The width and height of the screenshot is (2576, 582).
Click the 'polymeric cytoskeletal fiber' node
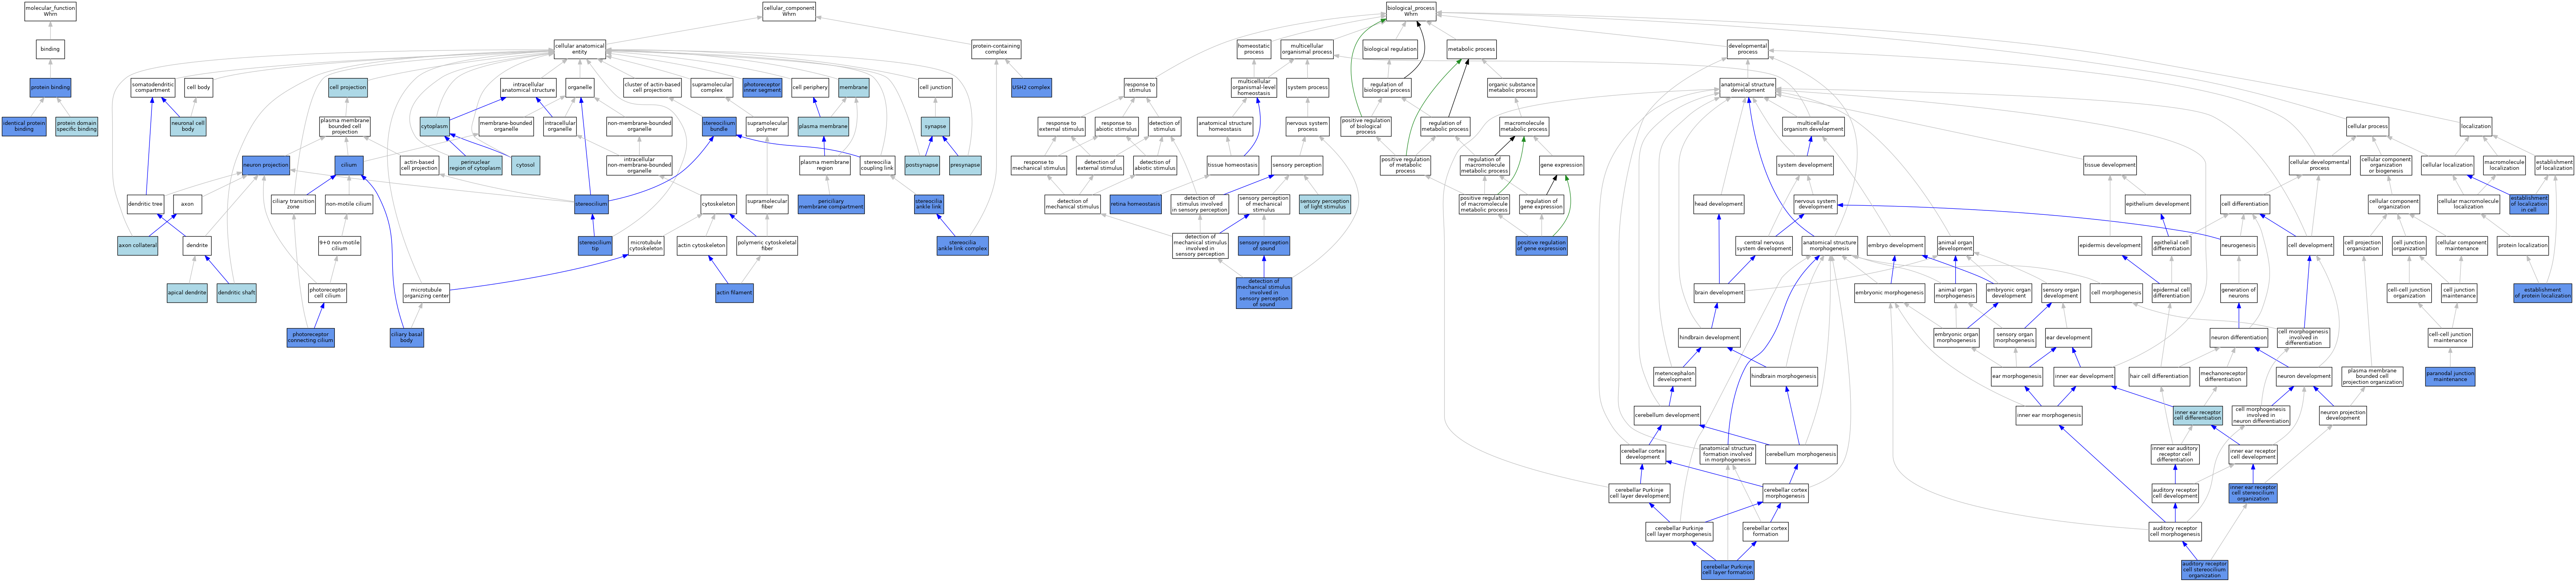767,245
